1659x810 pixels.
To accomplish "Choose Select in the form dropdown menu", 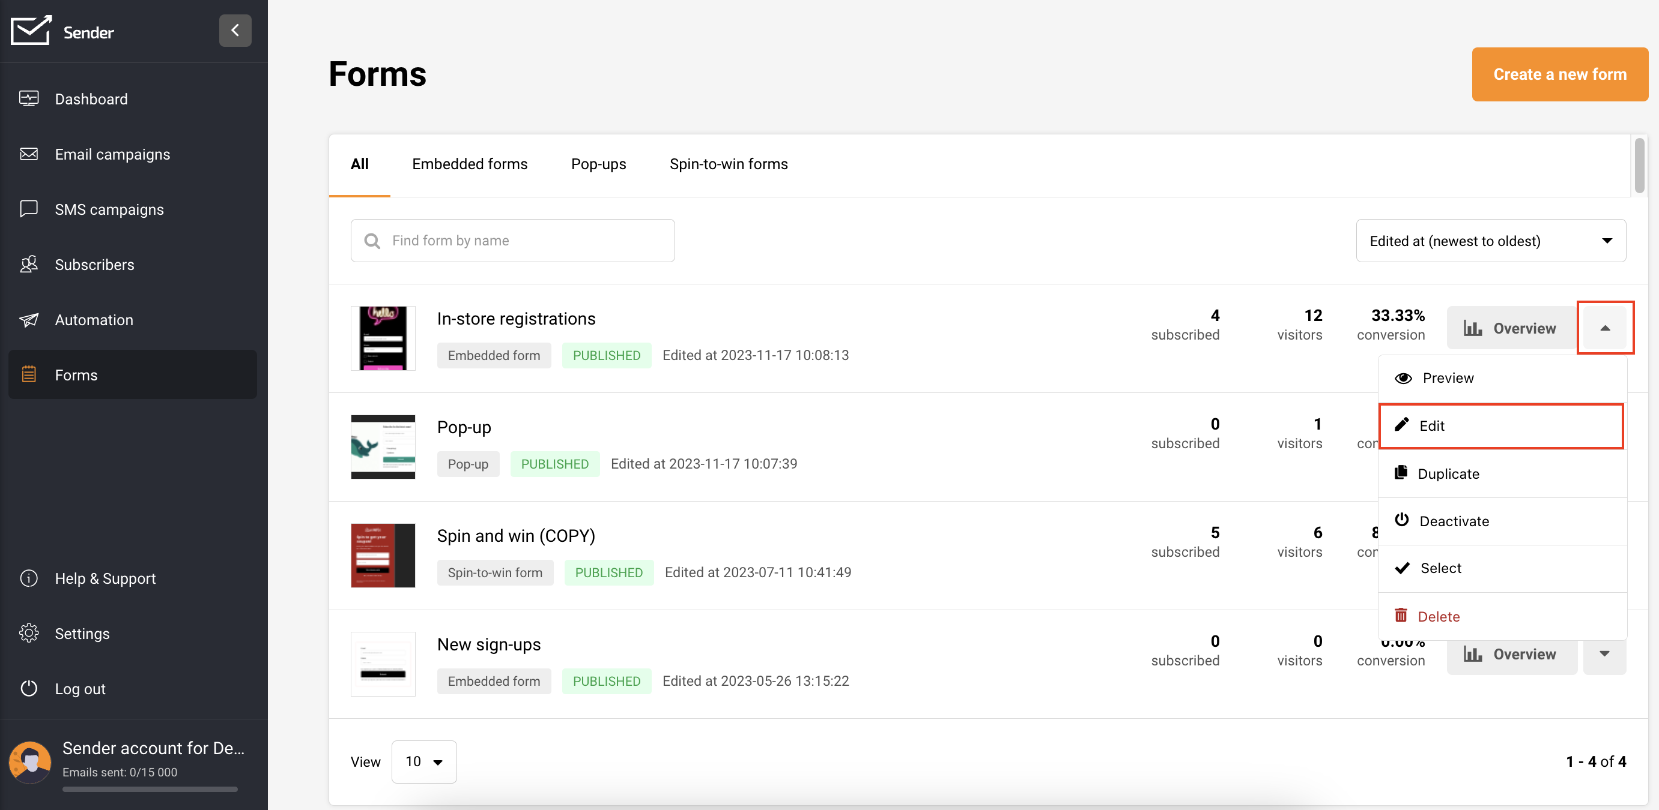I will click(x=1440, y=568).
